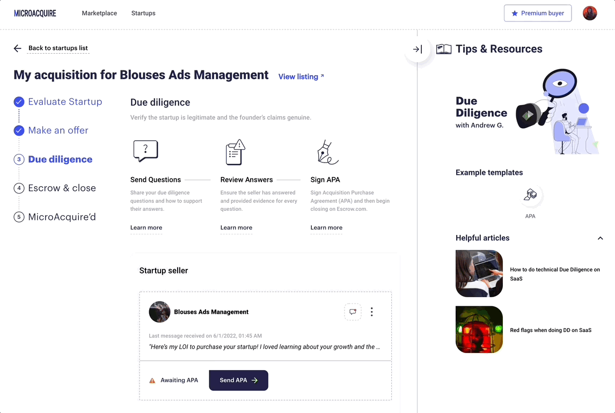Go to Evaluate Startup step
This screenshot has height=413, width=615.
click(65, 102)
